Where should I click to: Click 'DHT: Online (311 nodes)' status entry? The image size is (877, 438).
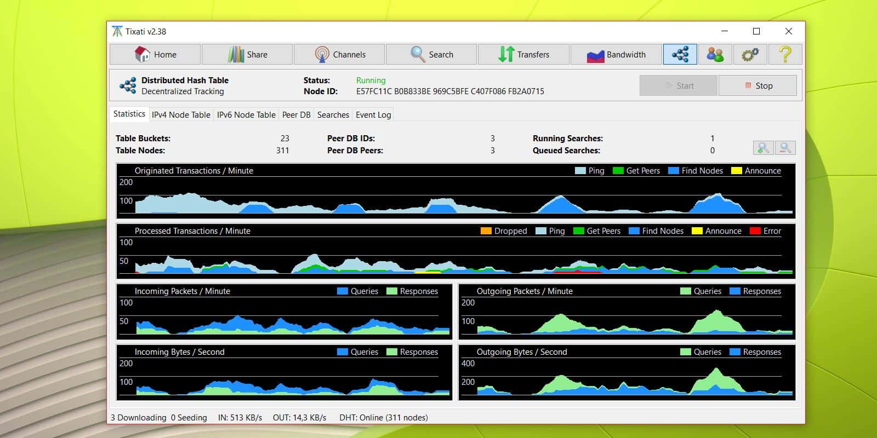384,418
